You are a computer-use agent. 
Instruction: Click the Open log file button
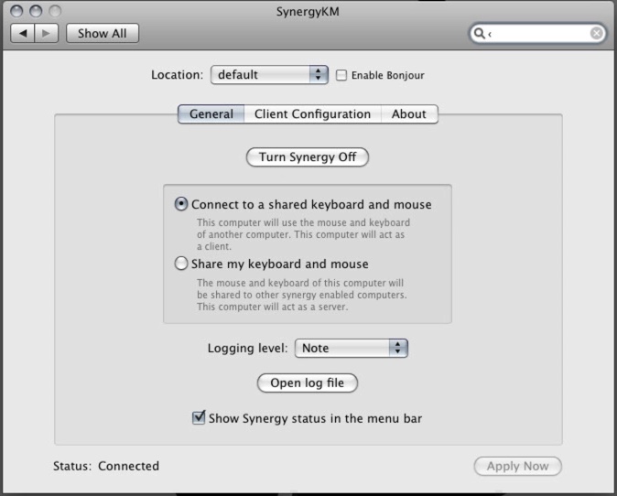(x=308, y=383)
